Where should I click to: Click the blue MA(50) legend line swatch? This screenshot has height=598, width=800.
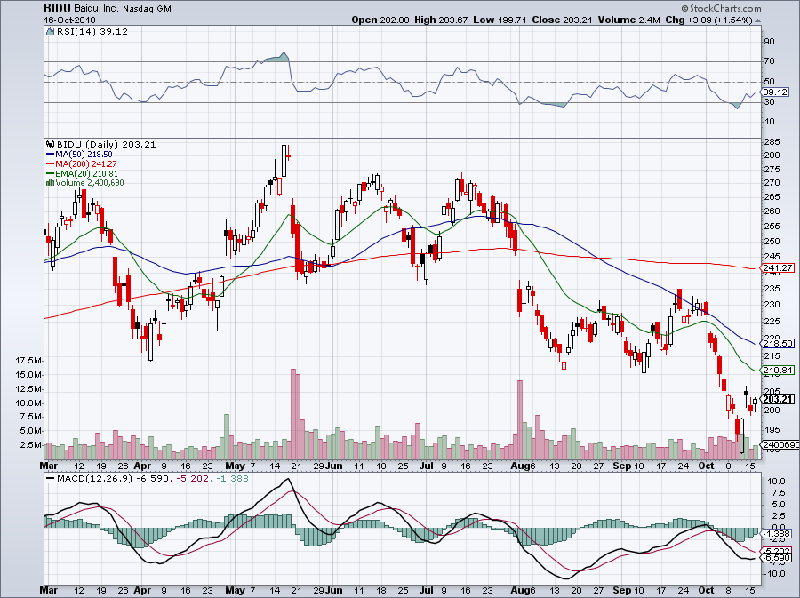point(50,154)
